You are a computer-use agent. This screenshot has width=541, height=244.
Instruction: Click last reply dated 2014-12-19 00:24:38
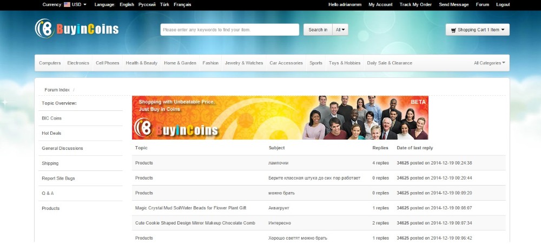(434, 163)
